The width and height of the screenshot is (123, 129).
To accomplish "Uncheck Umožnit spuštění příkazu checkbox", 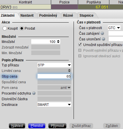I will 80,45.
